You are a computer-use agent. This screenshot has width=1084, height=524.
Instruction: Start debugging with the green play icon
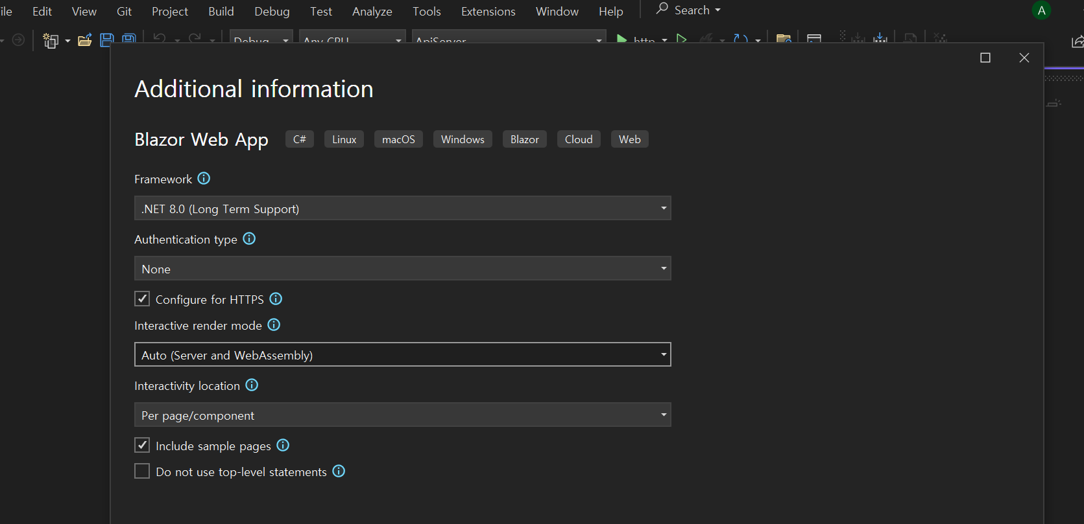click(621, 40)
